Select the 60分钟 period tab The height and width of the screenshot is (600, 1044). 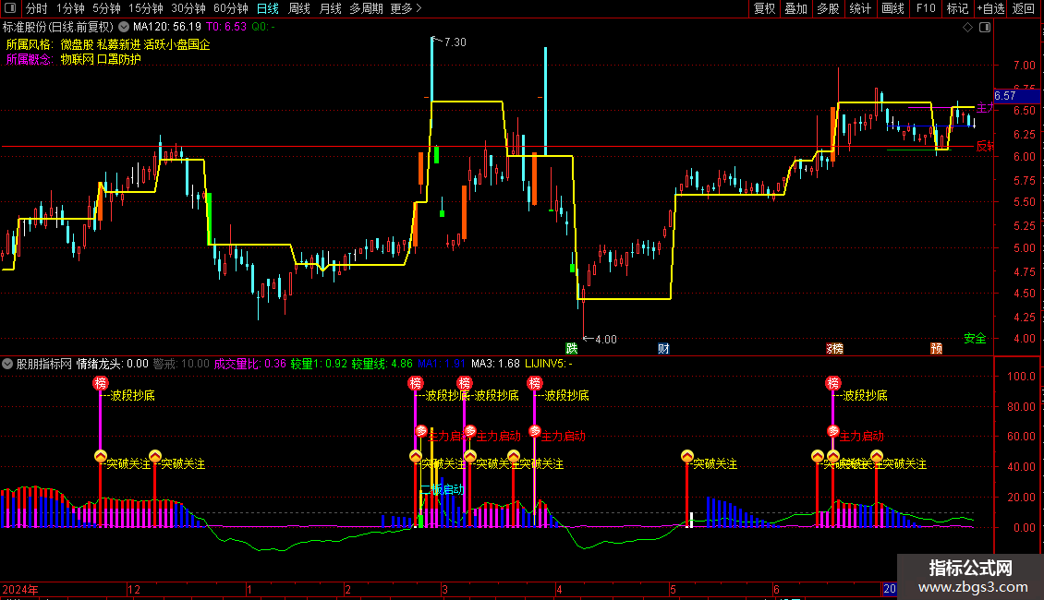pos(231,8)
